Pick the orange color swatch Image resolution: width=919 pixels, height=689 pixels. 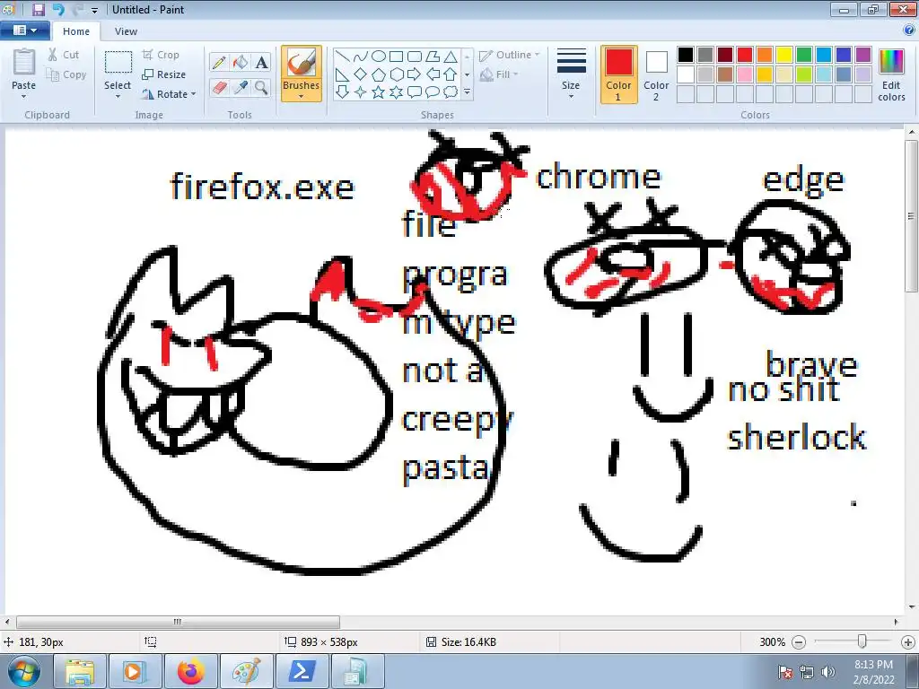(x=765, y=55)
